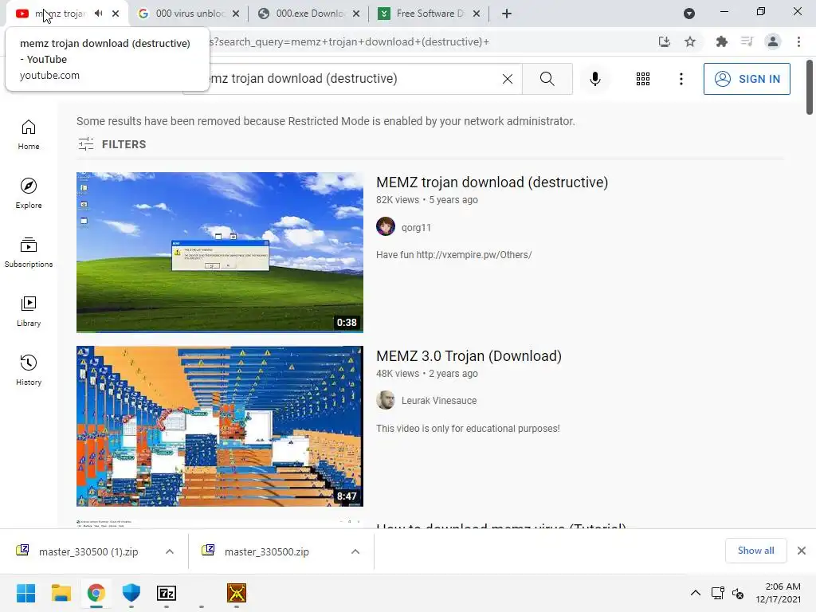Clear the YouTube search box with X
Image resolution: width=816 pixels, height=612 pixels.
[x=508, y=79]
